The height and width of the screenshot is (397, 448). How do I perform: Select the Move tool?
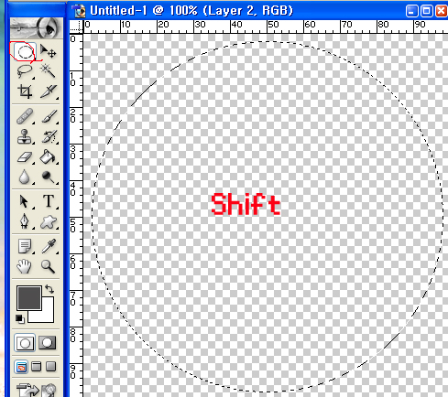(48, 51)
